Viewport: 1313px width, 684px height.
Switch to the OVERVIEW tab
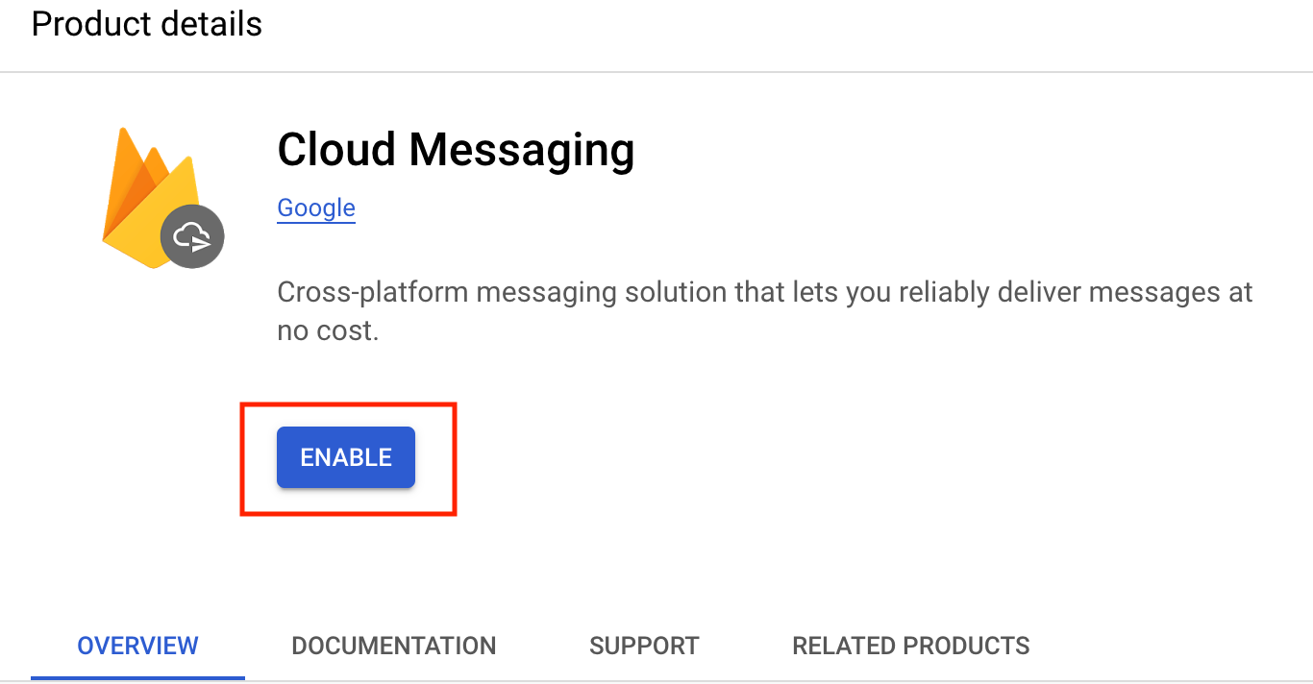(137, 646)
